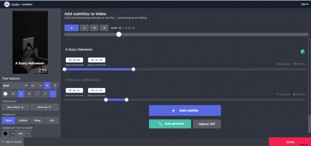Select Full background option
The image size is (311, 146).
(x=52, y=120)
